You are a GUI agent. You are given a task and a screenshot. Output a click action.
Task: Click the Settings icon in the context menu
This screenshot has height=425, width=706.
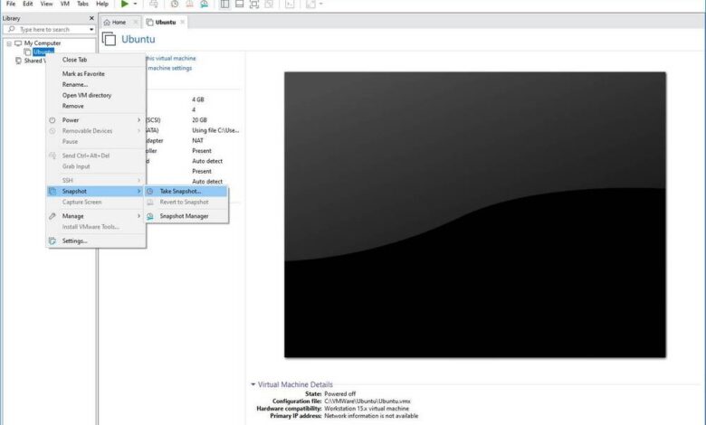pyautogui.click(x=52, y=241)
